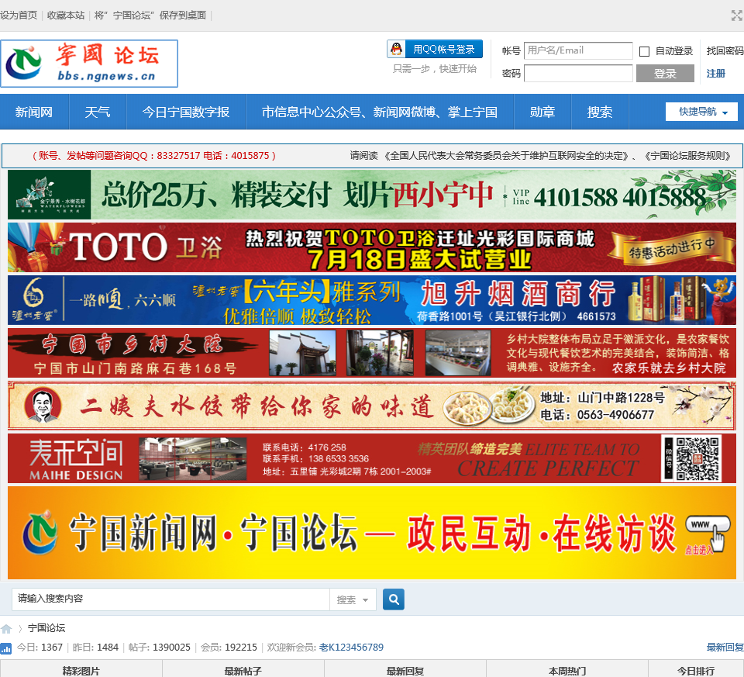Open the 麦禾空间 MAIHE DESIGN banner ad
Image resolution: width=744 pixels, height=677 pixels.
point(372,458)
